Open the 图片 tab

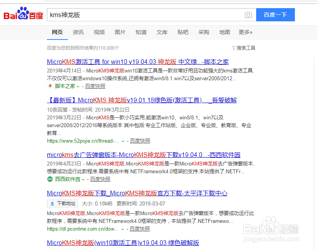click(x=120, y=32)
